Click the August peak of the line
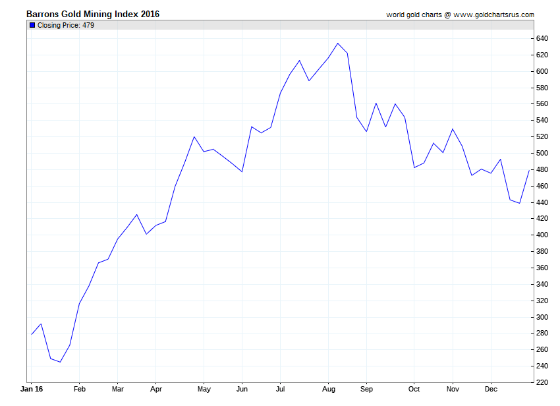This screenshot has height=406, width=560. 338,43
